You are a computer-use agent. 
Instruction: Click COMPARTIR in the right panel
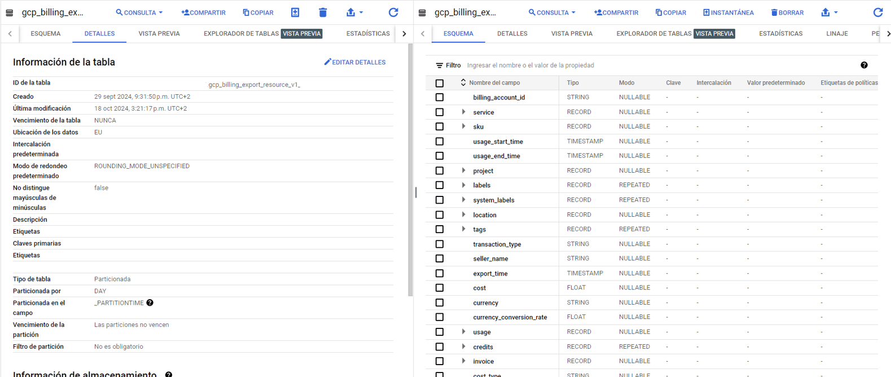[x=616, y=12]
